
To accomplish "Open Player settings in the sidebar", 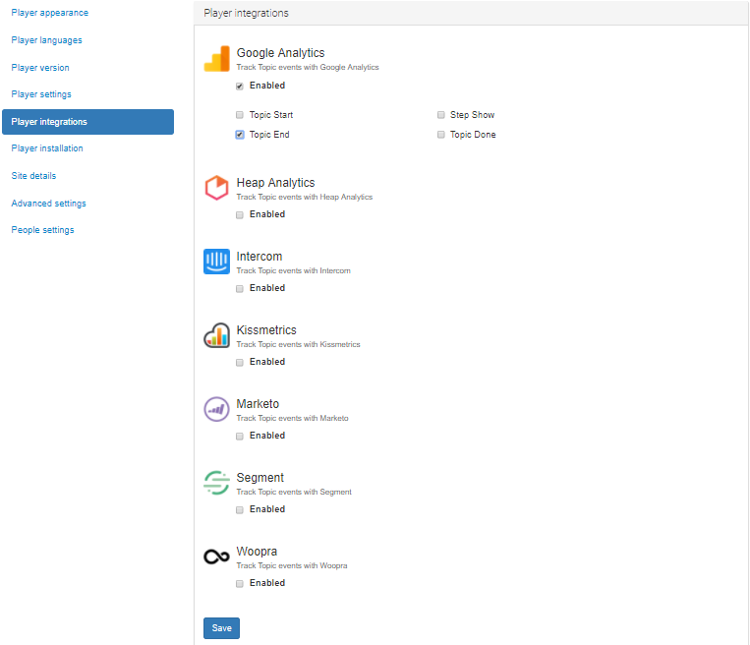I will click(x=41, y=94).
